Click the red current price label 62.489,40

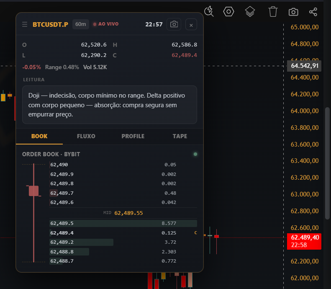point(304,241)
